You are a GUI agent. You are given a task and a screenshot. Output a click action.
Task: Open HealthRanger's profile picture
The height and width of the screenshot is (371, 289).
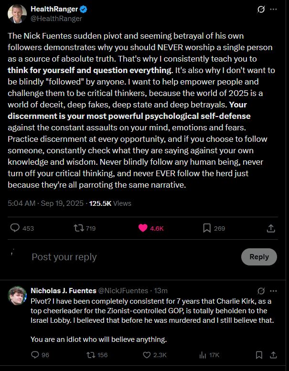pos(17,13)
